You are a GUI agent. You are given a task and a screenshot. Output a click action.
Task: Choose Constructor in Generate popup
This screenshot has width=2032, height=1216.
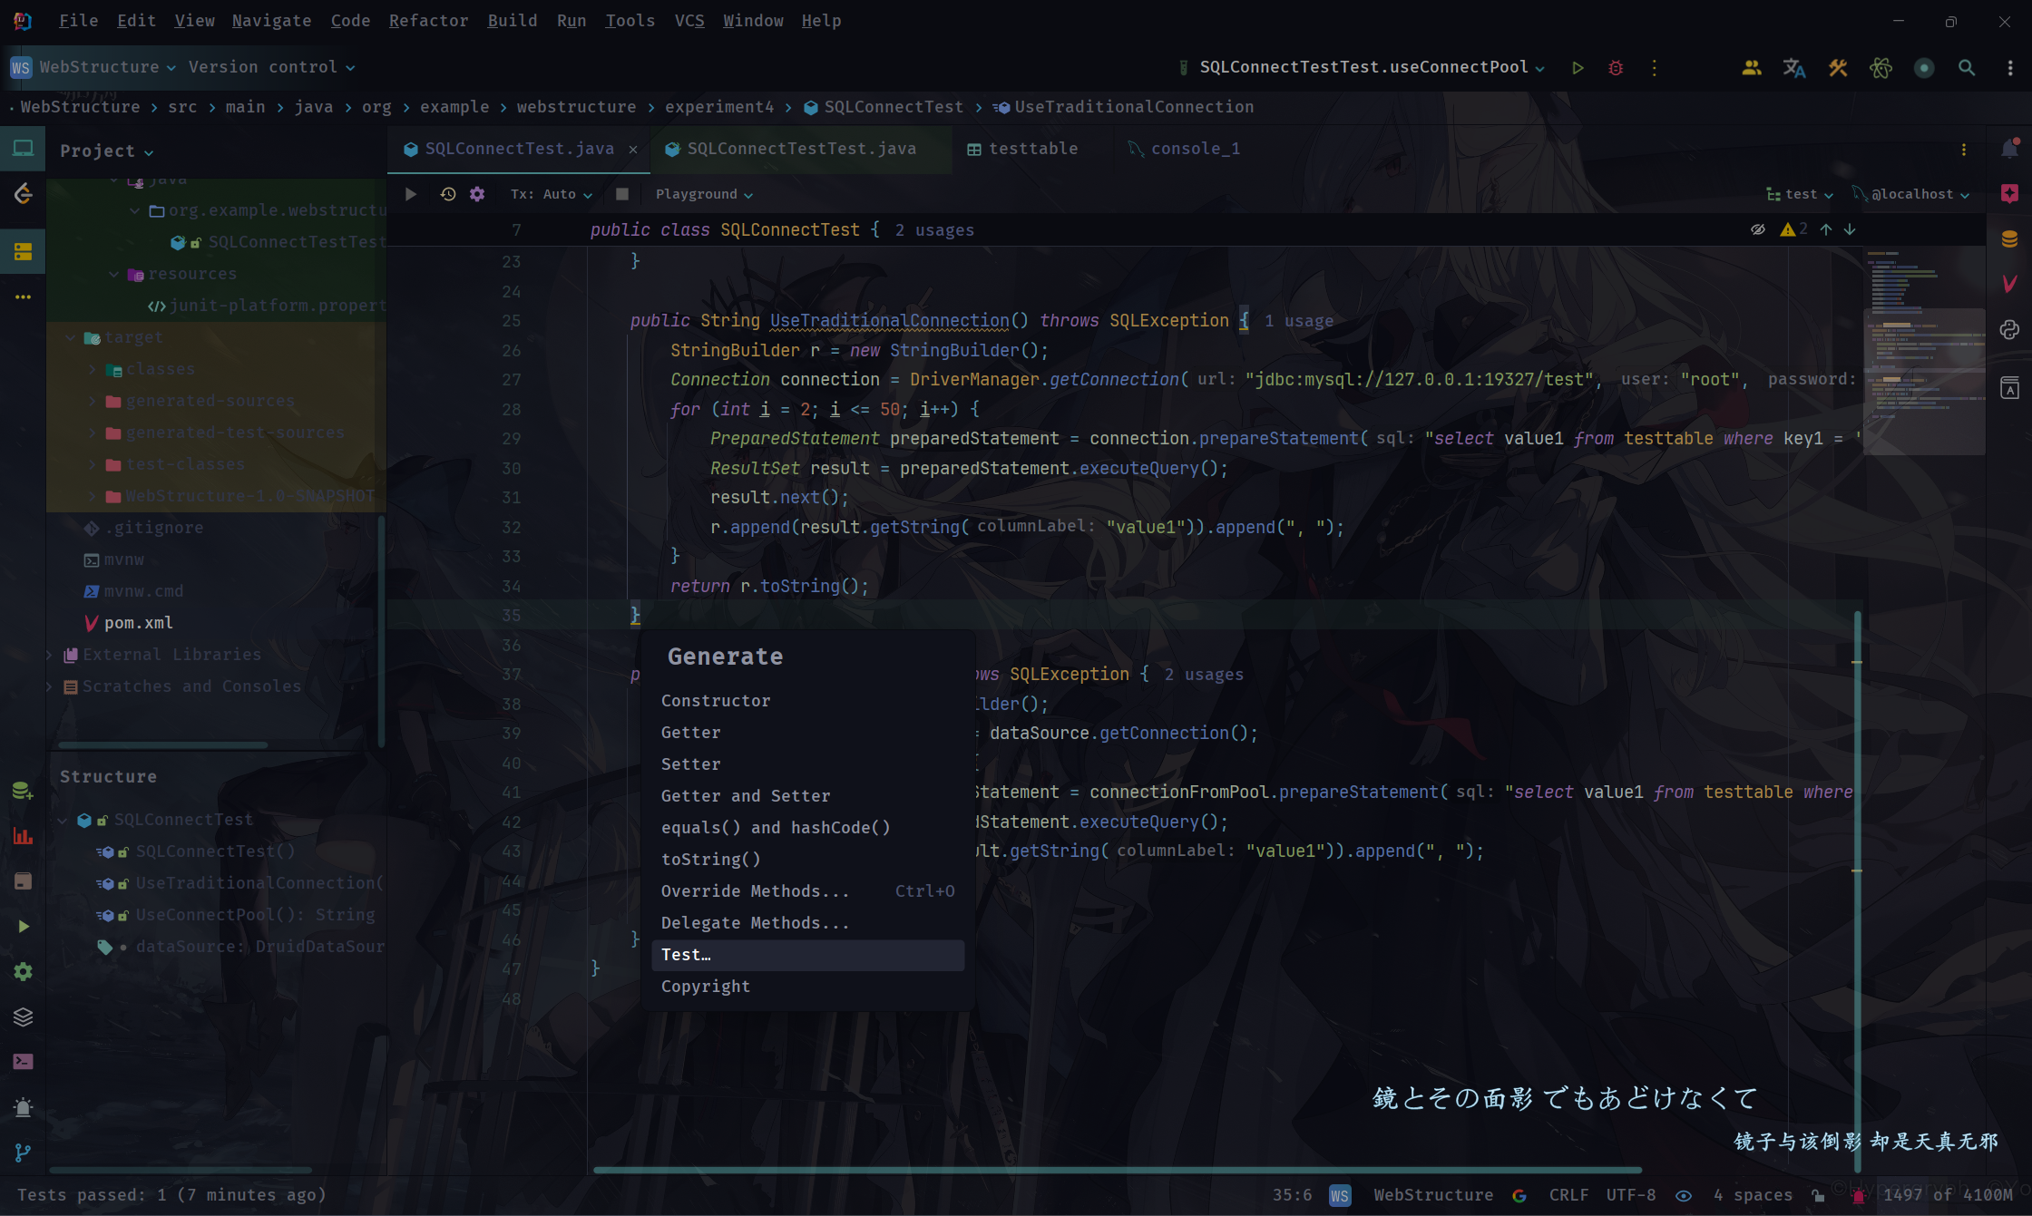tap(807, 701)
